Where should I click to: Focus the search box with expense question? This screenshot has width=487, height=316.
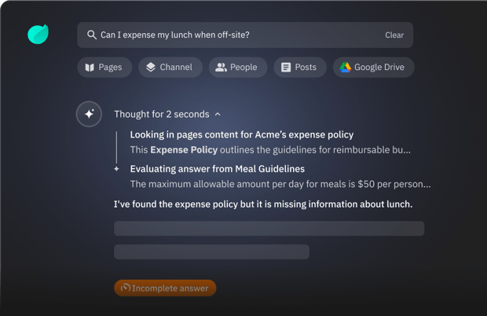236,35
